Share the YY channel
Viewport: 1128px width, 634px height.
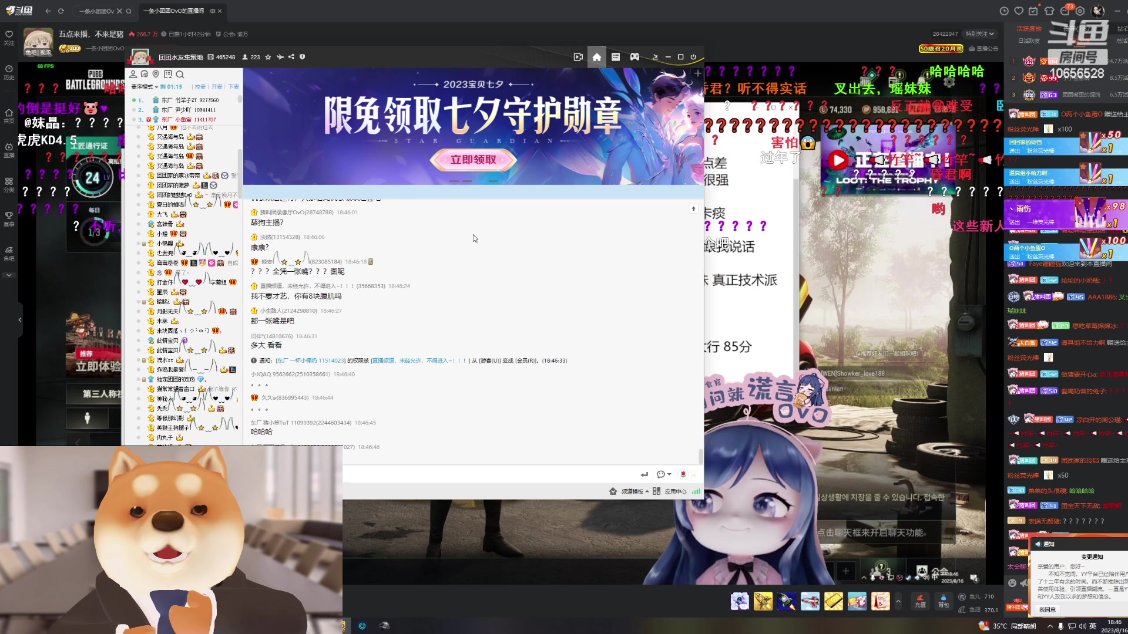(x=291, y=57)
